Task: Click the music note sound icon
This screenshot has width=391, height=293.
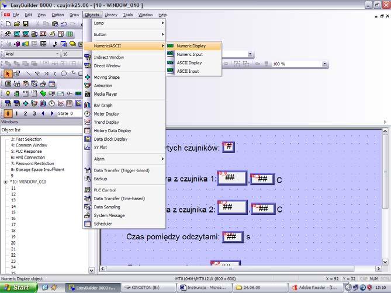Action: tap(55, 44)
